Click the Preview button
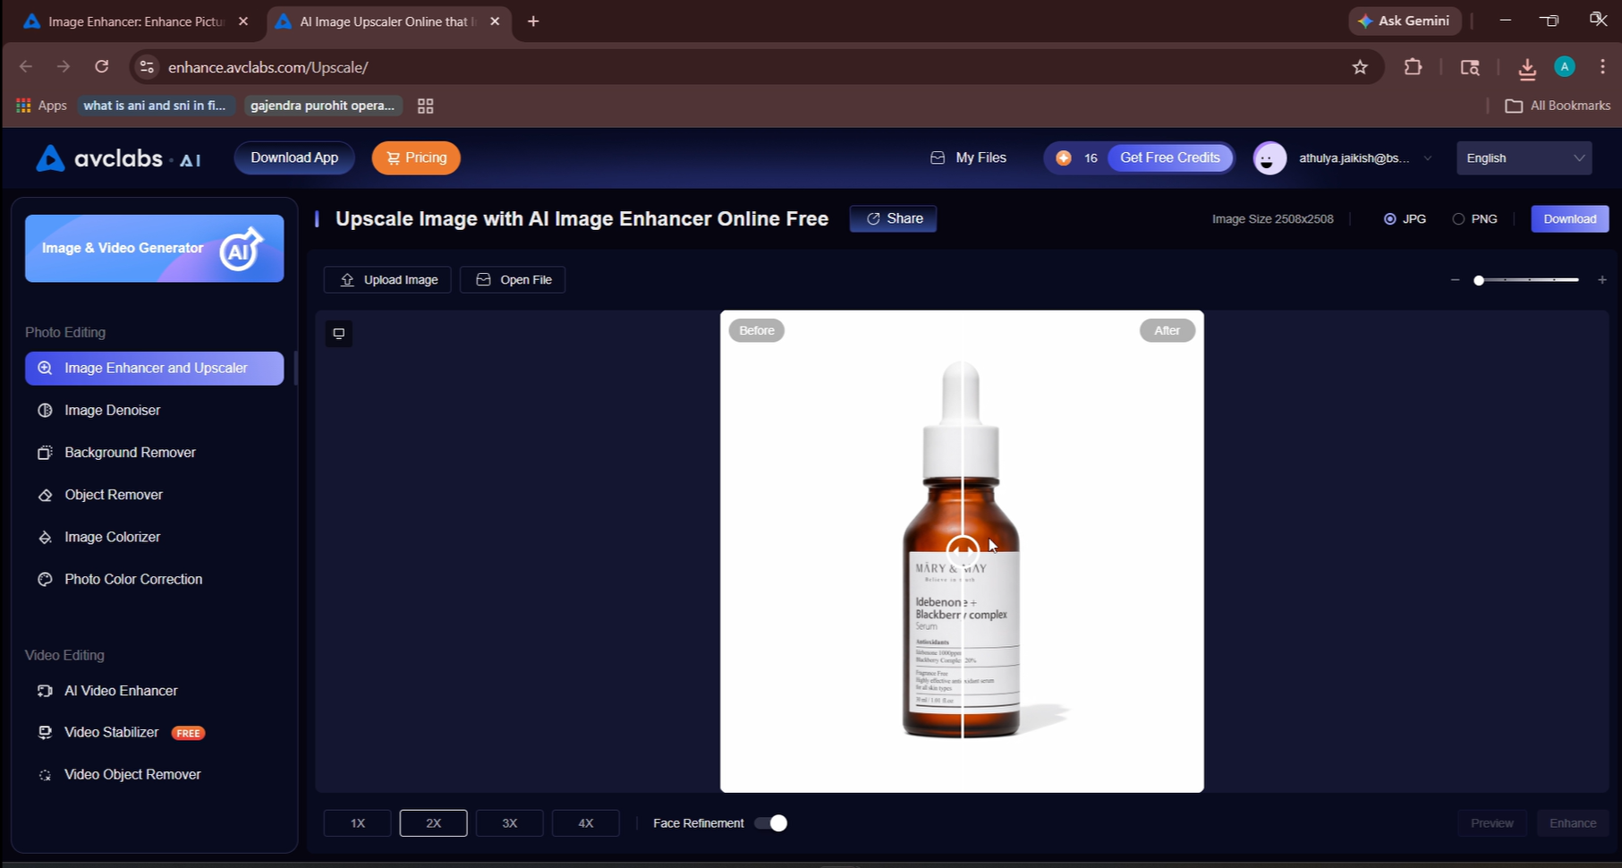Image resolution: width=1622 pixels, height=868 pixels. point(1492,823)
